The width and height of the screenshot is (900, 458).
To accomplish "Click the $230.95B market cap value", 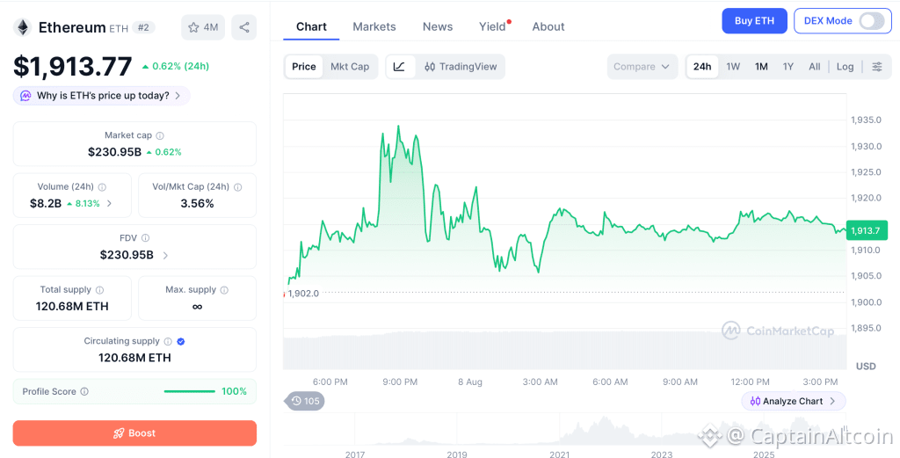I will pos(114,152).
